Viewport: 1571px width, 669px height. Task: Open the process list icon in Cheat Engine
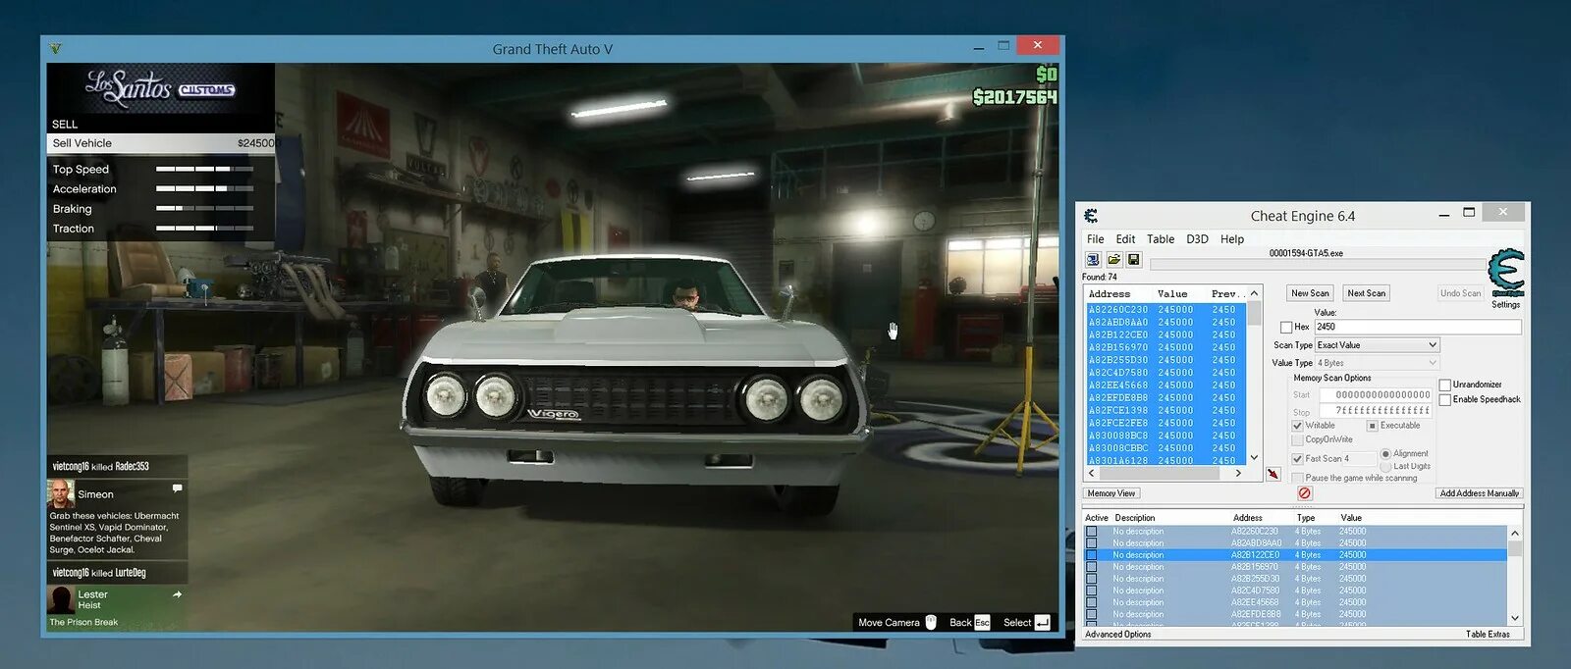pyautogui.click(x=1093, y=260)
